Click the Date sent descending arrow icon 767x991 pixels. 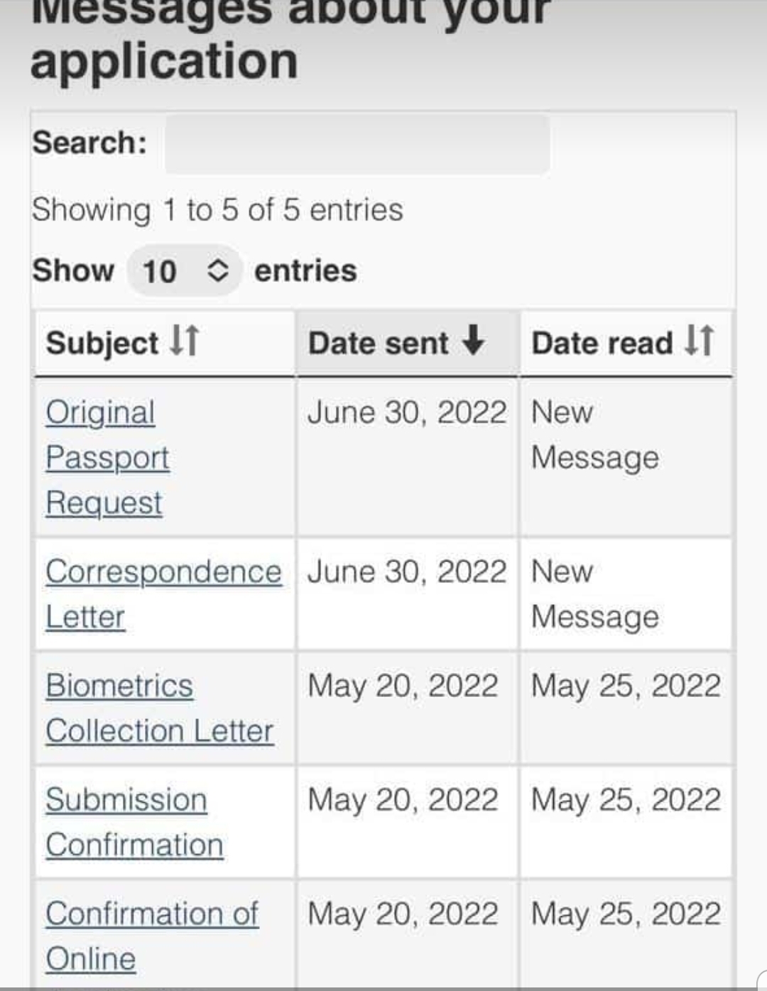click(x=473, y=340)
